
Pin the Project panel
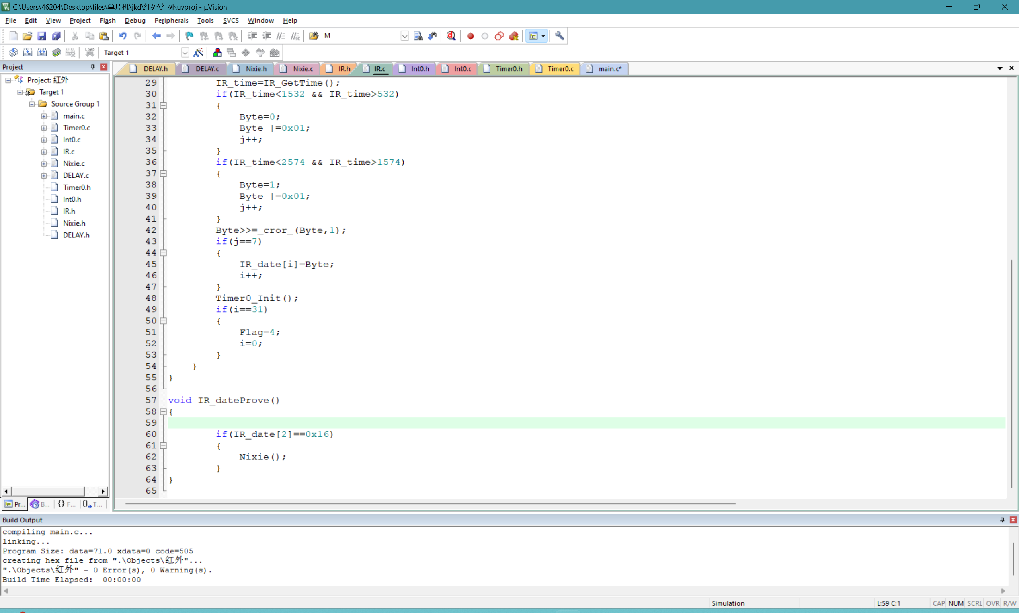(93, 67)
